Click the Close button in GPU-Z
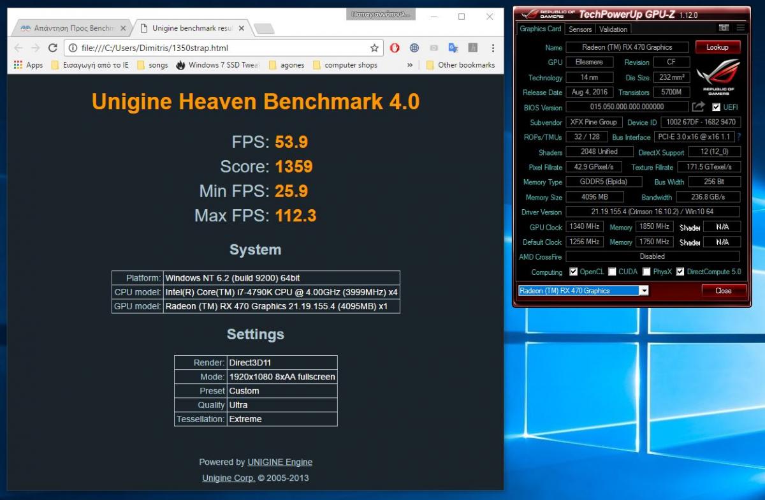This screenshot has width=765, height=500. [724, 291]
